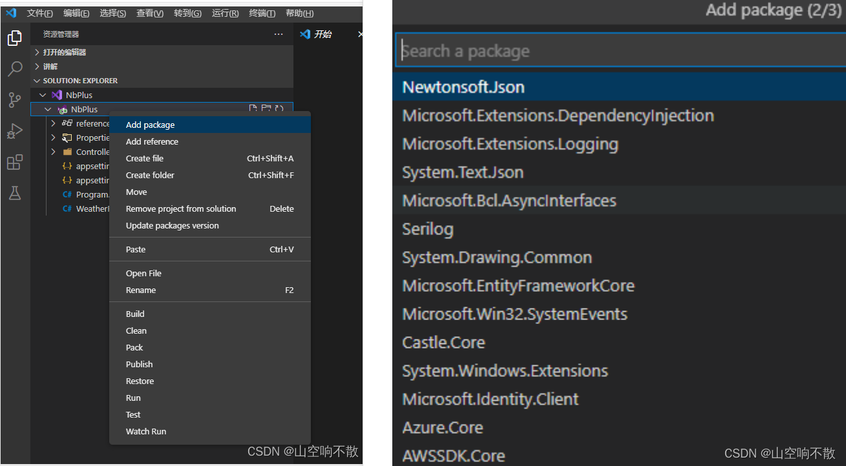Click the VS Code logo in title bar
This screenshot has width=846, height=466.
[x=11, y=13]
